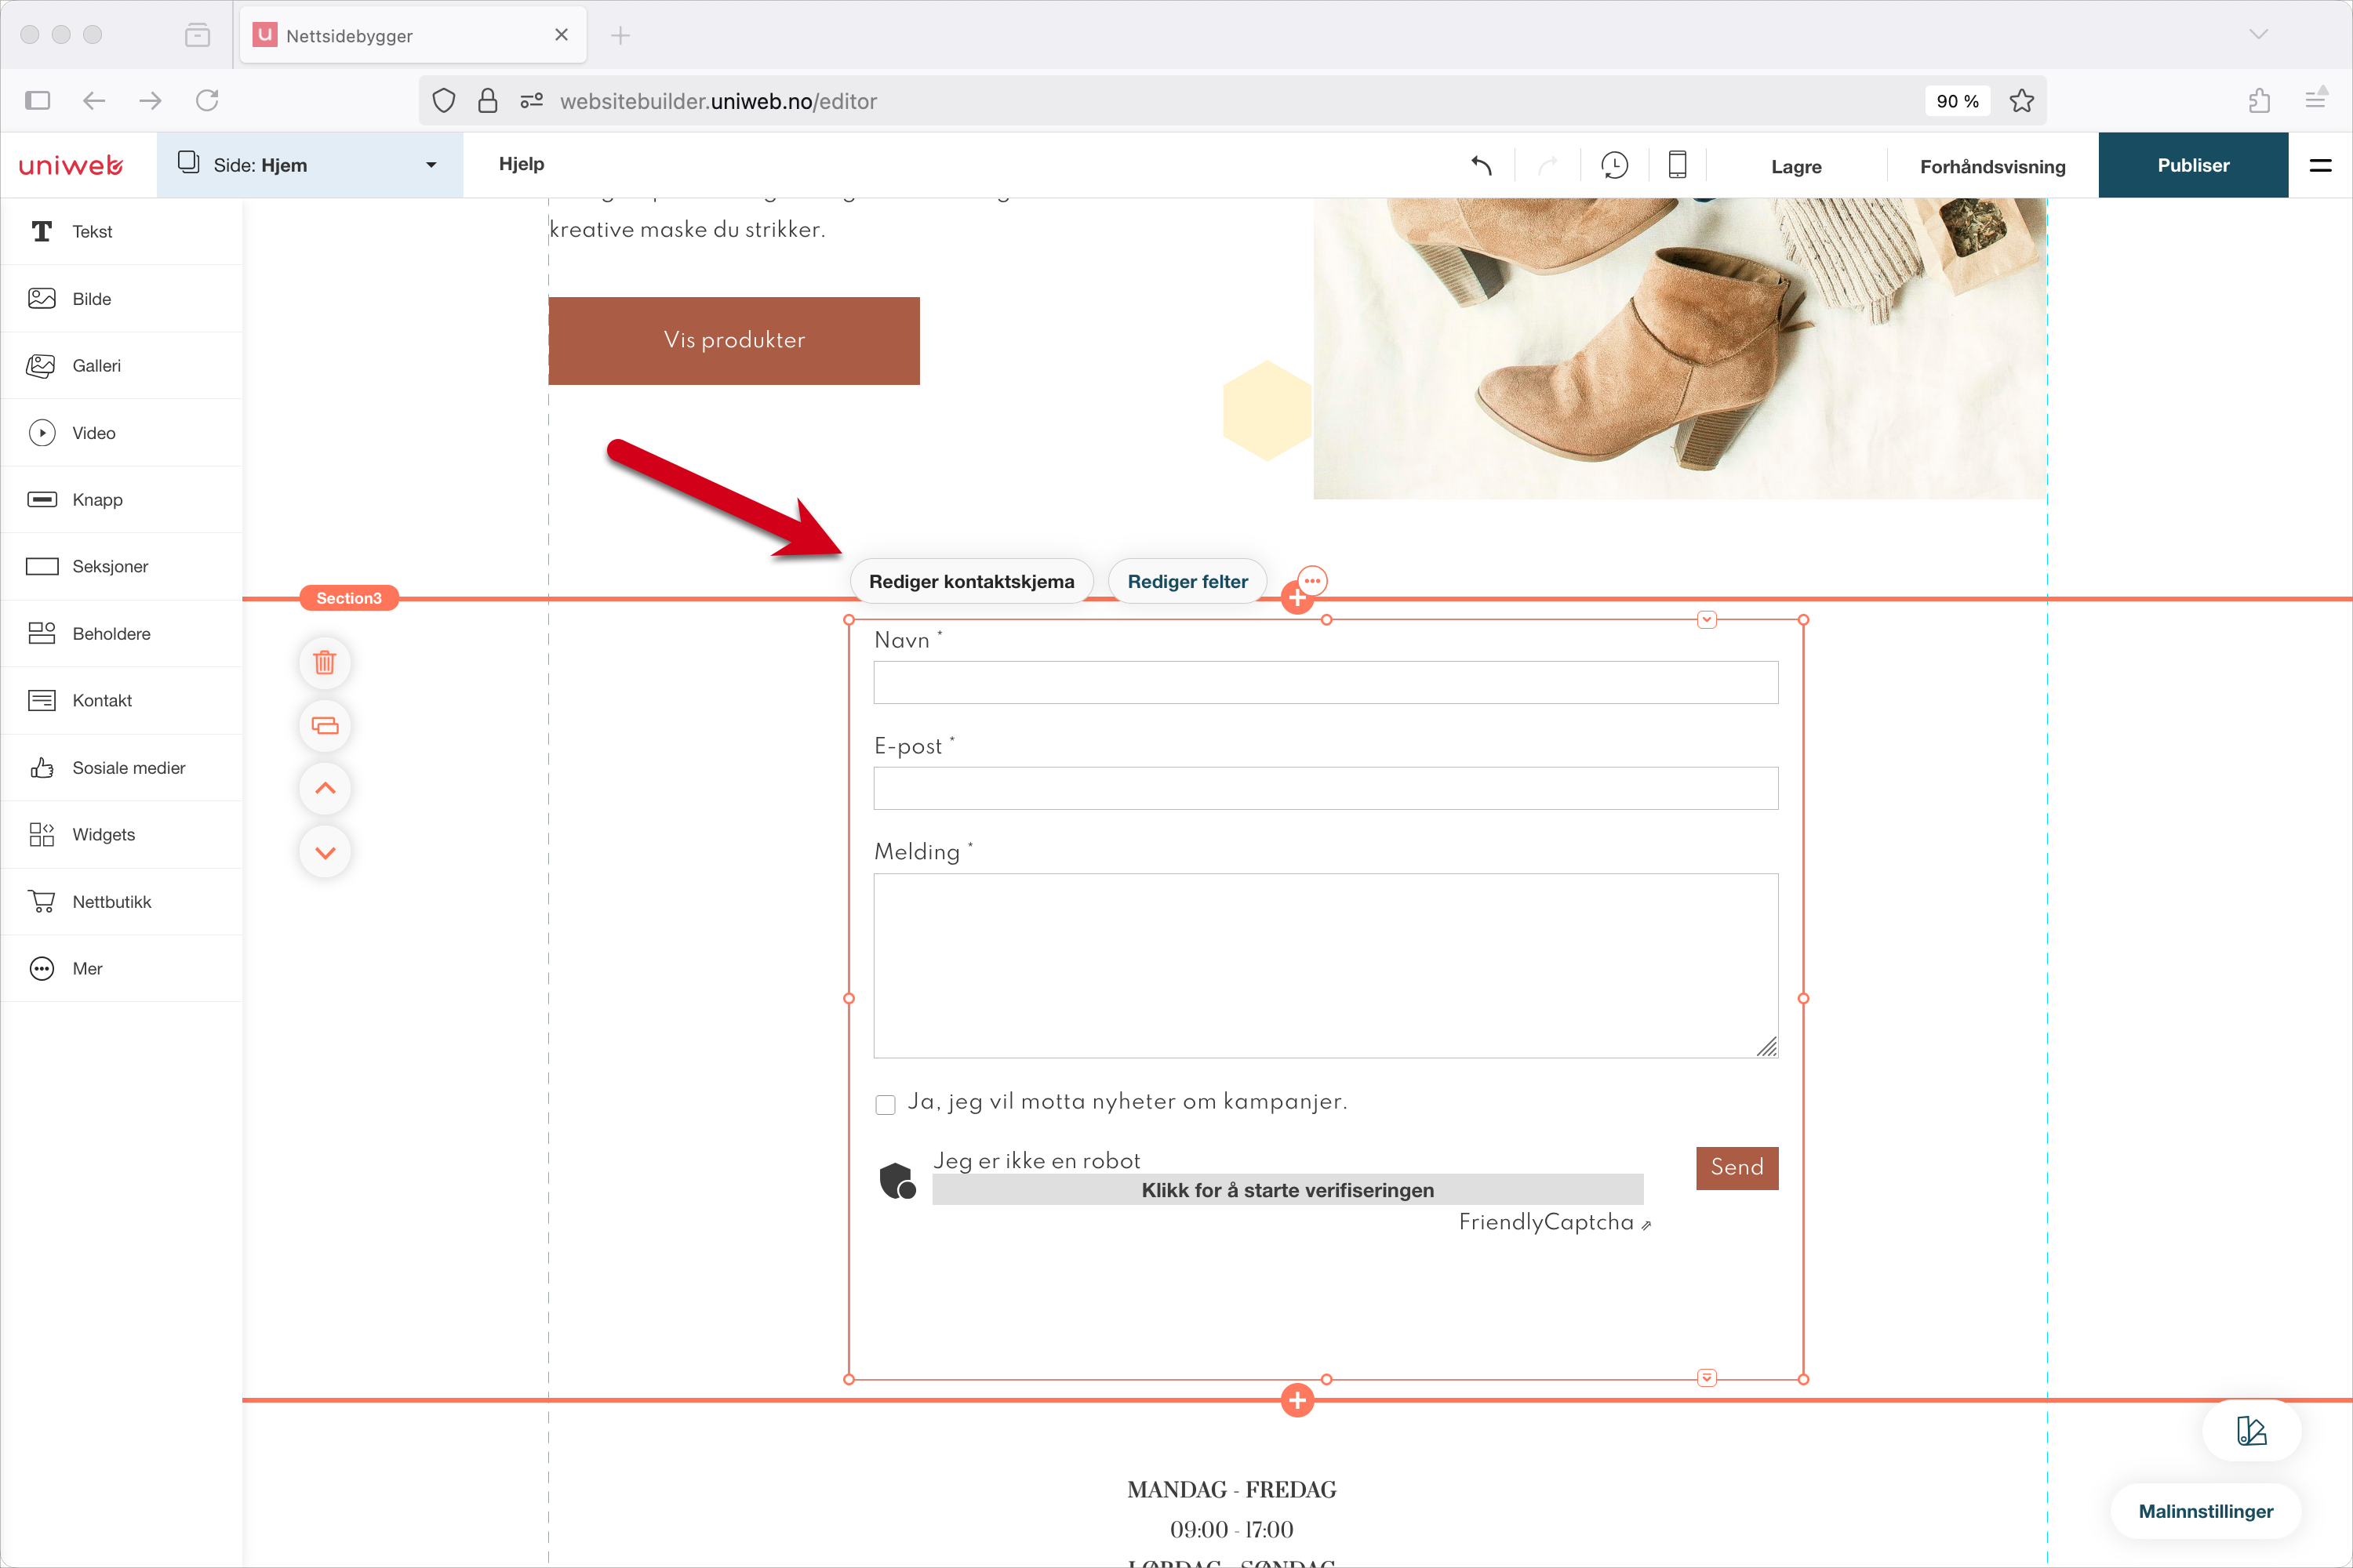Move Section3 down with arrow
Screen dimensions: 2353x1568
click(x=325, y=852)
